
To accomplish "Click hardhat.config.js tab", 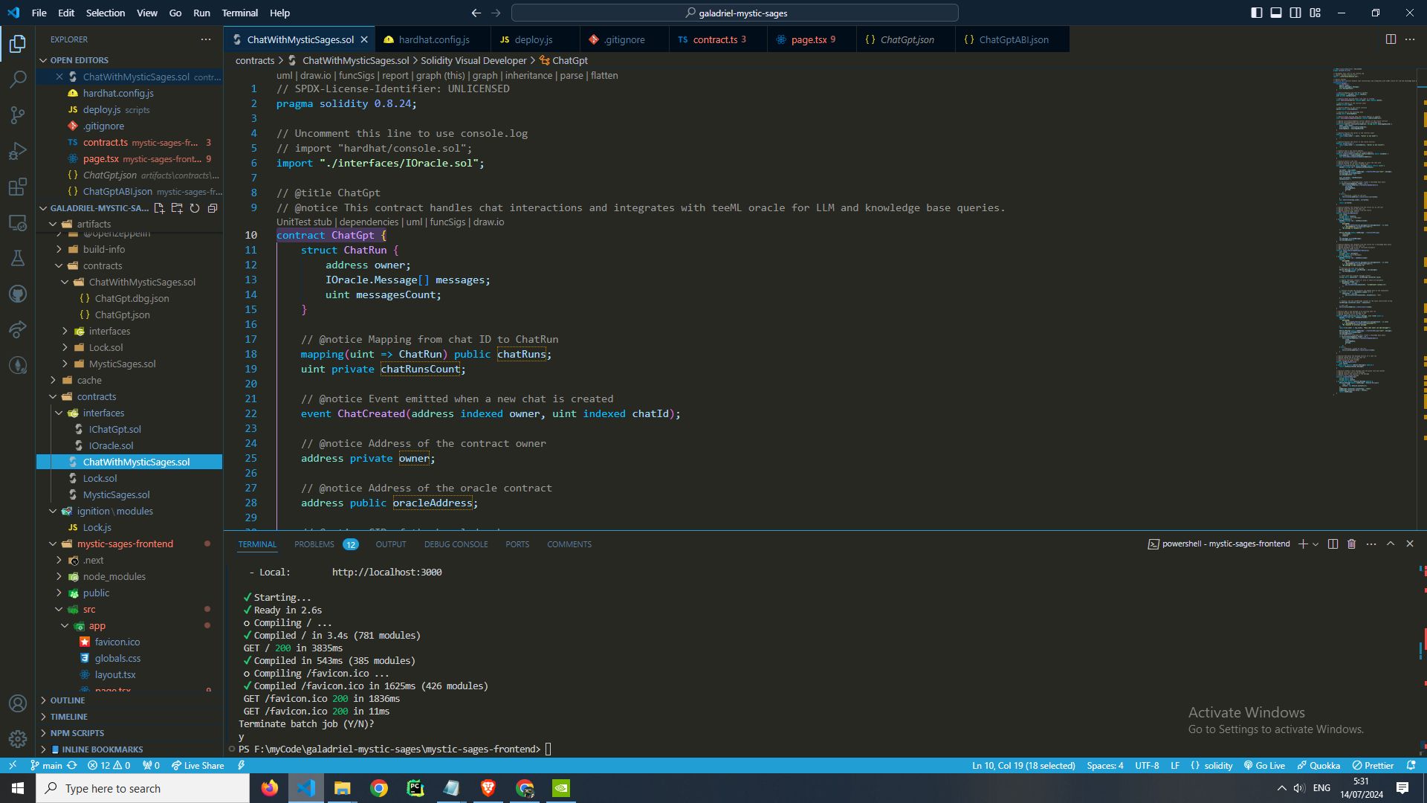I will 434,39.
